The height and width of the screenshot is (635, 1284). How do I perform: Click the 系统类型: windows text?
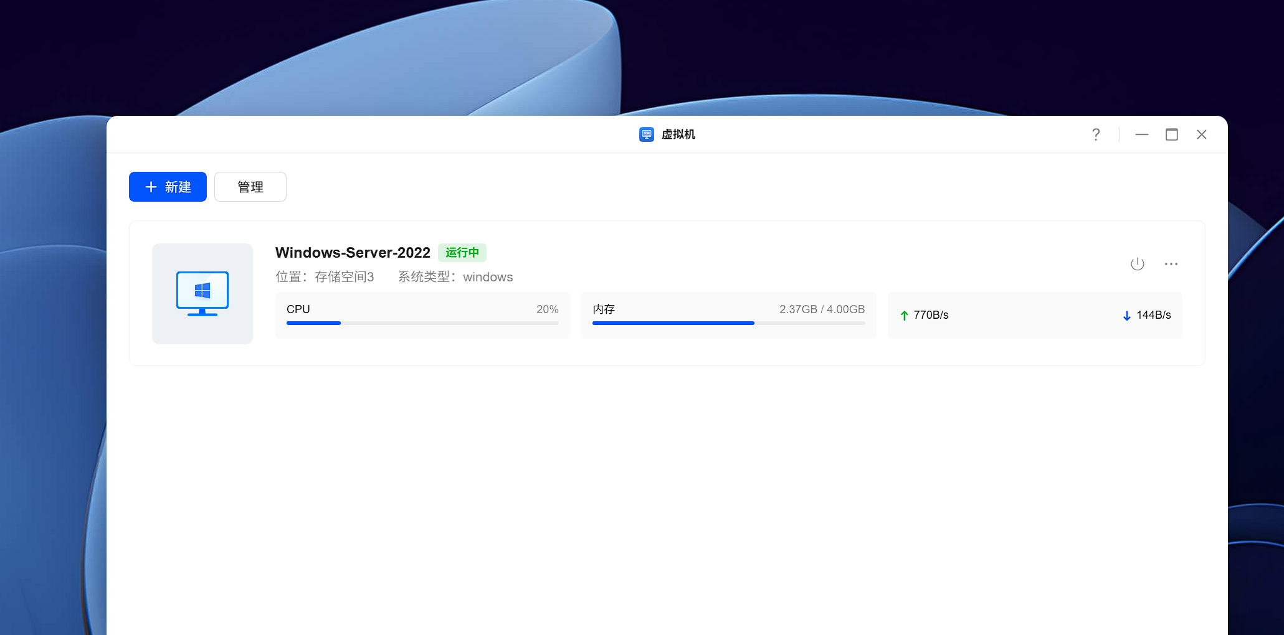pos(455,277)
